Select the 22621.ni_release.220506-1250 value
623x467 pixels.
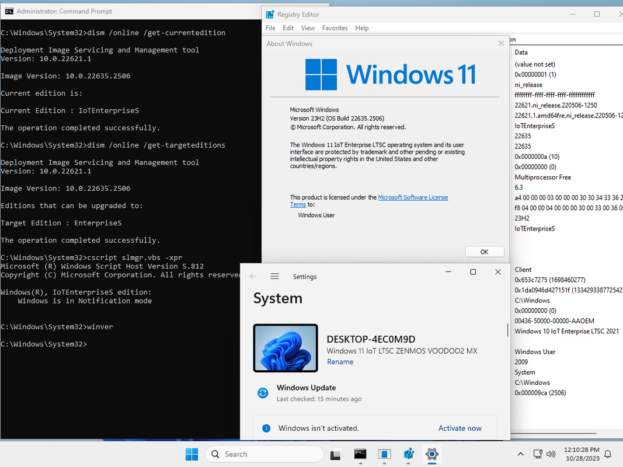point(556,105)
